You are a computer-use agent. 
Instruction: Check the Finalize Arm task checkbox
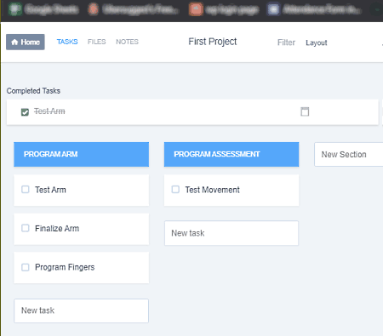26,228
